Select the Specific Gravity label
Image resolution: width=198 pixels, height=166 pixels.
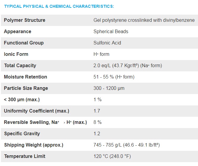pyautogui.click(x=22, y=133)
